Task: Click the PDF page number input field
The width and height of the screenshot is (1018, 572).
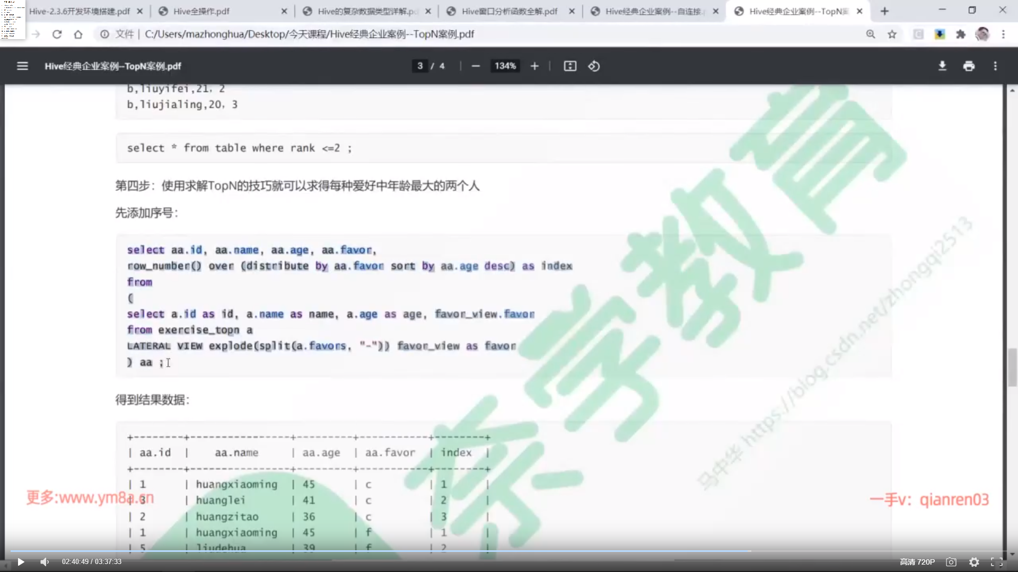Action: [x=420, y=66]
